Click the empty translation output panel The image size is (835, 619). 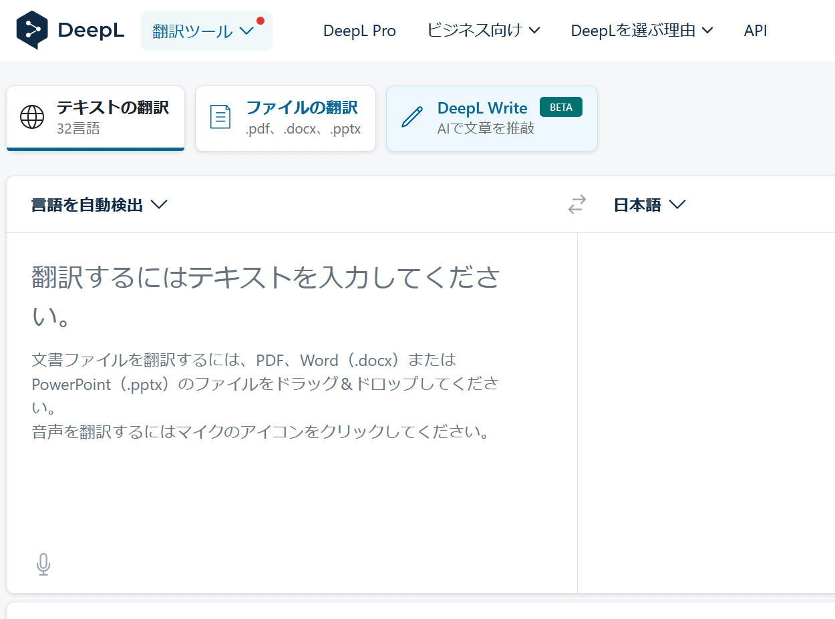pos(705,401)
